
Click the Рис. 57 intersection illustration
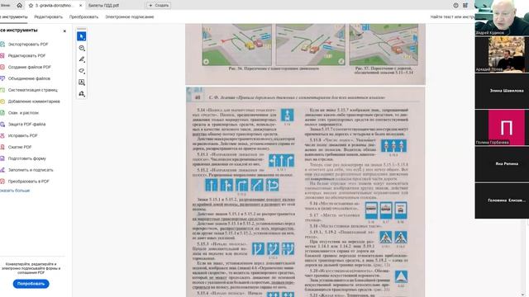[384, 45]
